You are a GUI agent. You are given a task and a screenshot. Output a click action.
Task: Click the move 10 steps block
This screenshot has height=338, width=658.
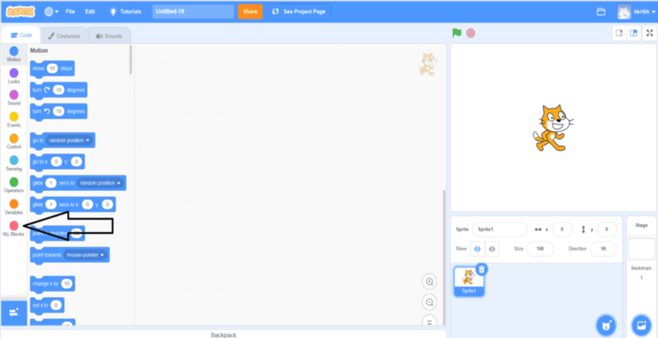52,69
